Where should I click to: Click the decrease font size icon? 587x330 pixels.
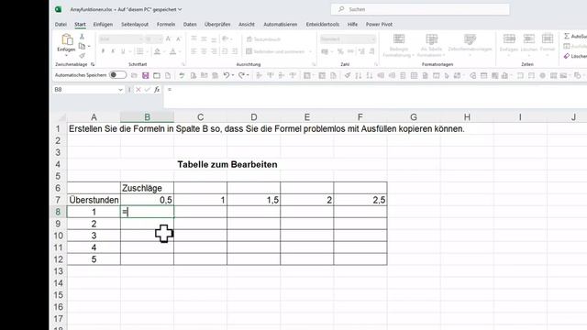click(179, 38)
